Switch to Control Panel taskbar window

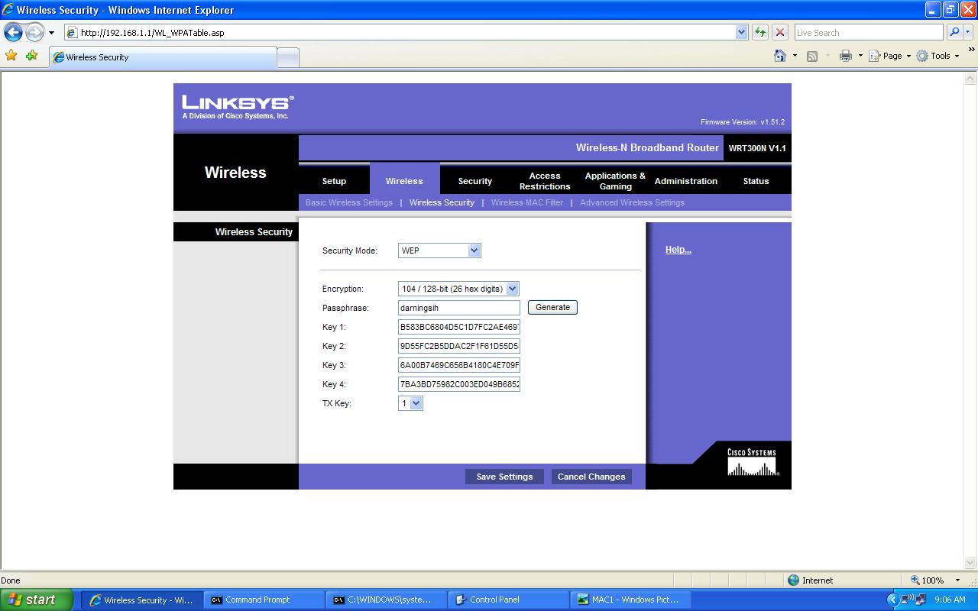pyautogui.click(x=508, y=600)
